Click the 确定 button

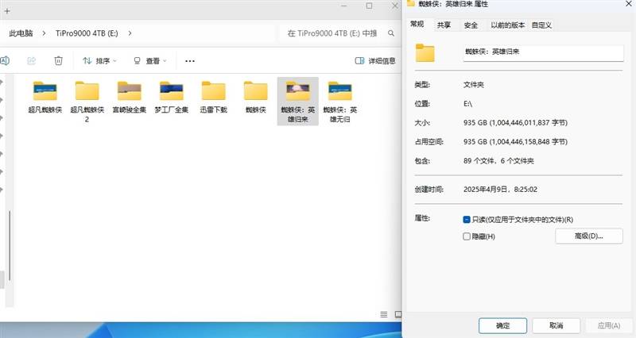click(502, 325)
